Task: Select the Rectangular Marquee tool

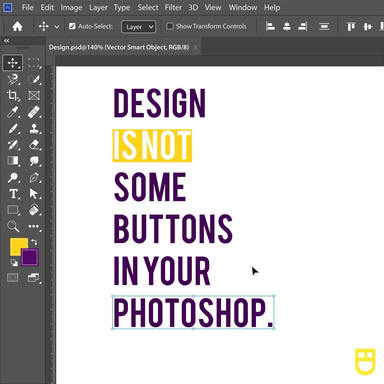Action: (34, 63)
